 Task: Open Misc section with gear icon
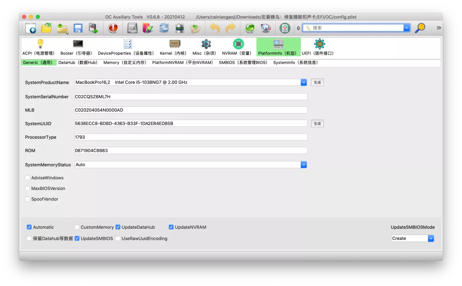tap(204, 47)
